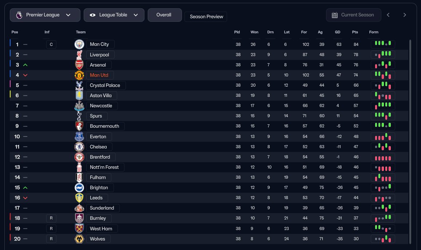Go to the previous season arrow
The width and height of the screenshot is (421, 250).
pos(388,15)
